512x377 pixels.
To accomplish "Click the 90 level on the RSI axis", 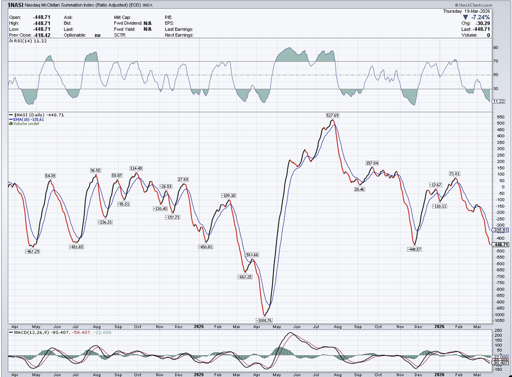I will click(496, 48).
